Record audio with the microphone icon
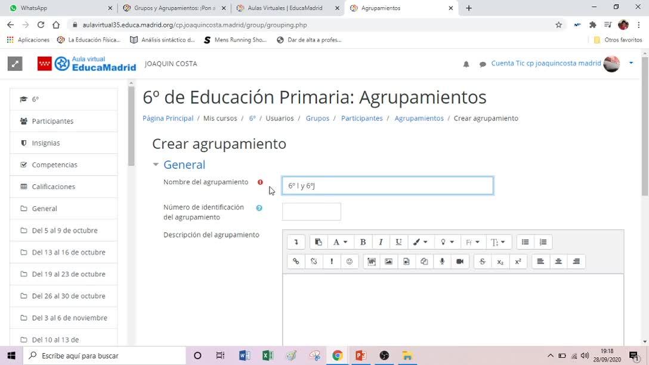 [x=442, y=262]
